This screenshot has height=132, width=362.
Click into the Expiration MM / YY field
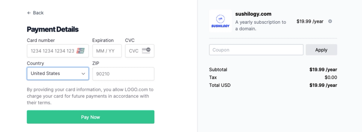[x=107, y=51]
